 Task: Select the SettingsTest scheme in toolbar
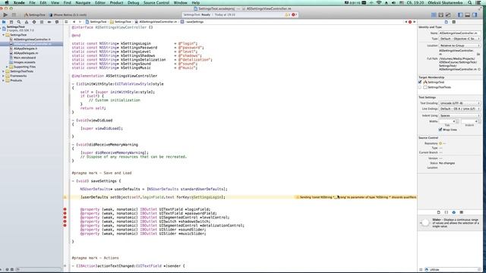(x=35, y=15)
